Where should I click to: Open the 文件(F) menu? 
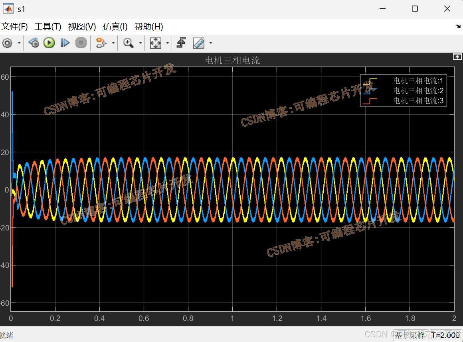pyautogui.click(x=14, y=27)
